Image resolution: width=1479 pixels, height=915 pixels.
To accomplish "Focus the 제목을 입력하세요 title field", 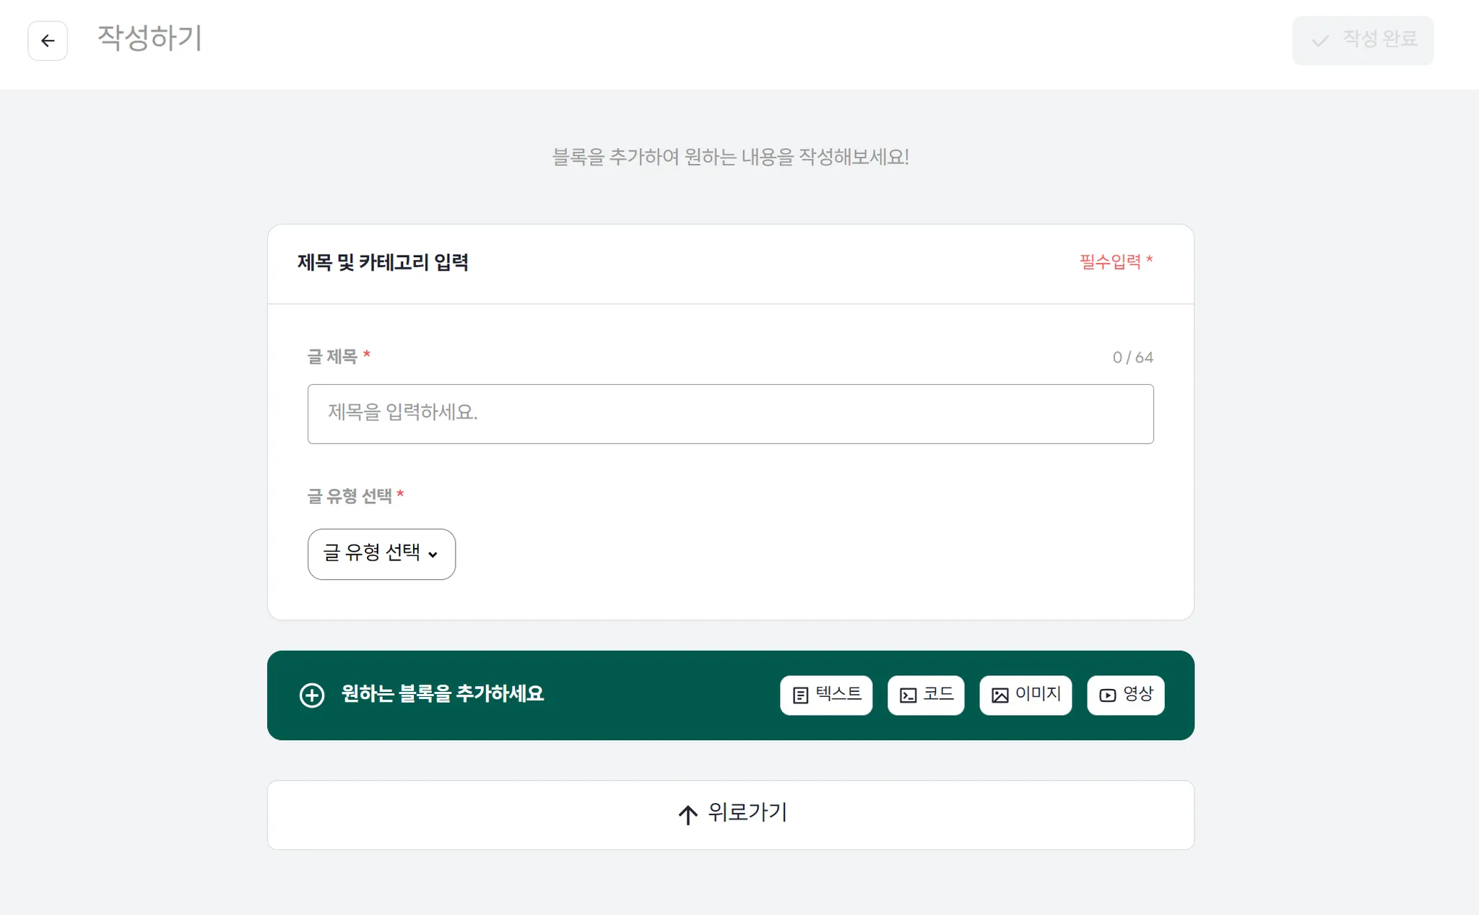I will 730,414.
